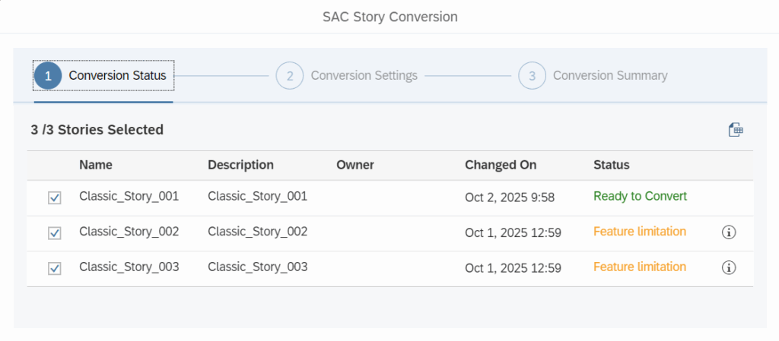
Task: Click Feature limitation status for Classic_Story_002
Action: click(639, 232)
